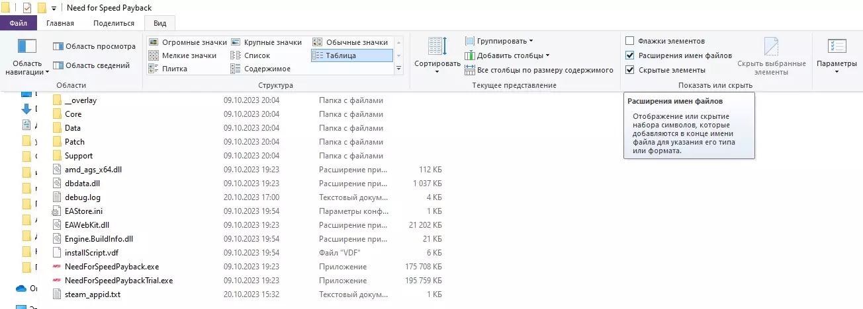The width and height of the screenshot is (863, 309).
Task: Click the Область навигации icon
Action: tap(27, 48)
